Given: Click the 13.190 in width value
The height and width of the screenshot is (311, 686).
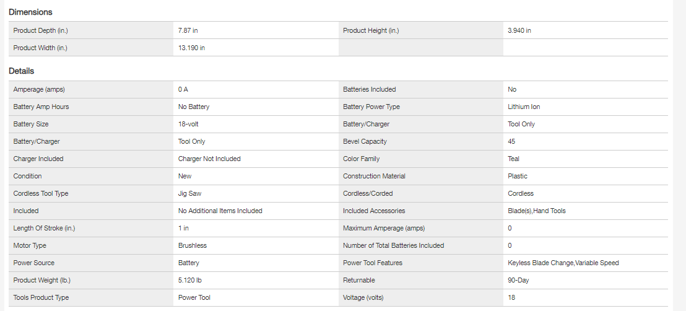Looking at the screenshot, I should click(x=192, y=48).
